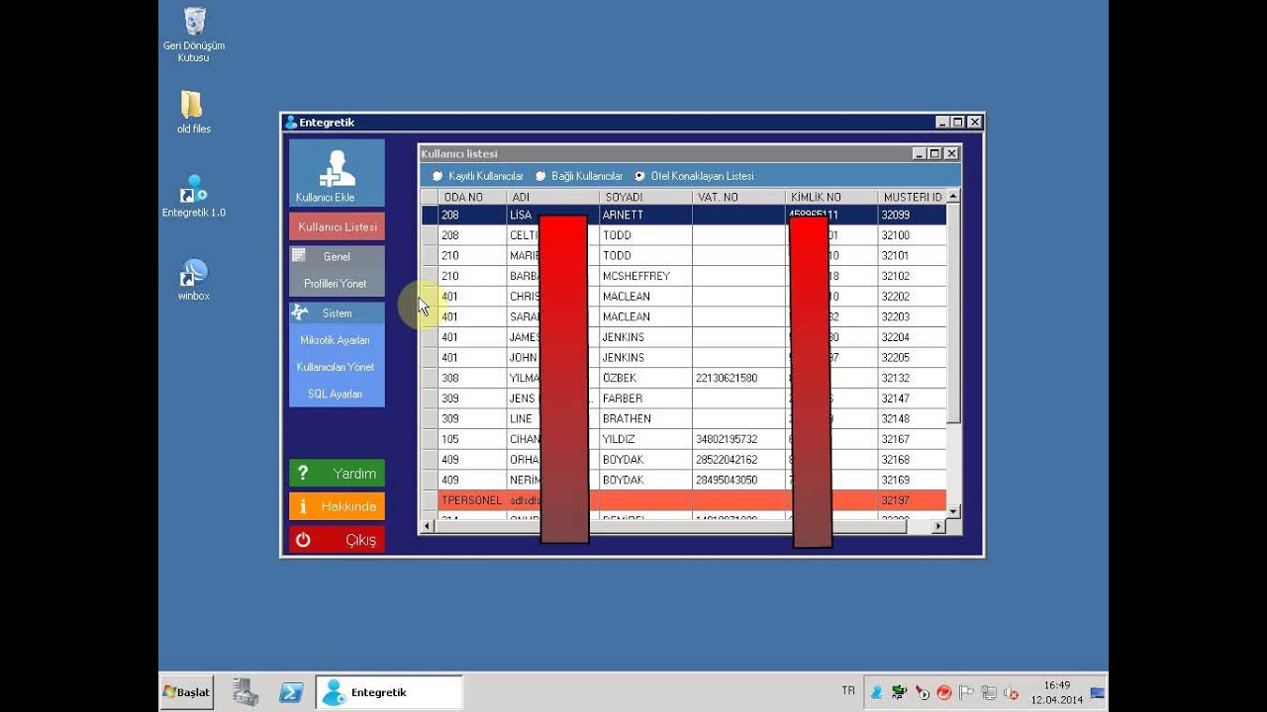Click the Başlat start button
This screenshot has height=712, width=1267.
tap(187, 692)
